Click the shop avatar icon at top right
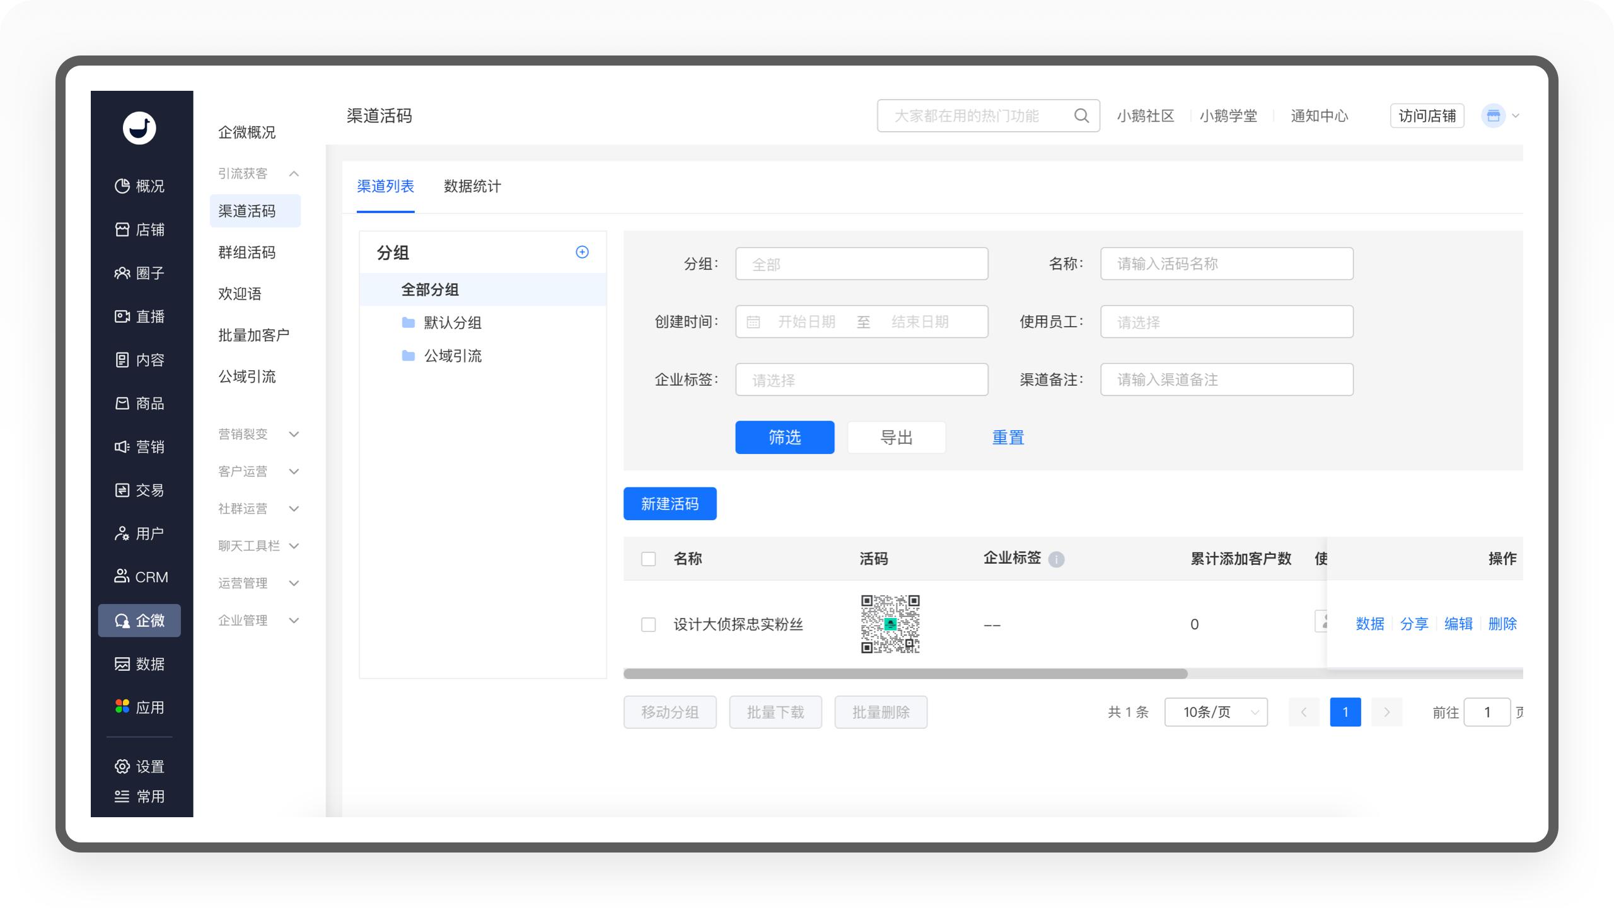Viewport: 1614px width, 908px height. [1493, 115]
